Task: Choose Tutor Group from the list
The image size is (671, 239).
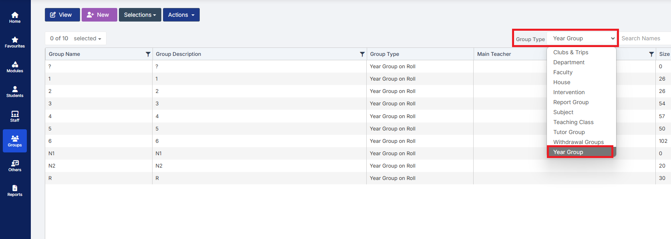Action: point(569,132)
